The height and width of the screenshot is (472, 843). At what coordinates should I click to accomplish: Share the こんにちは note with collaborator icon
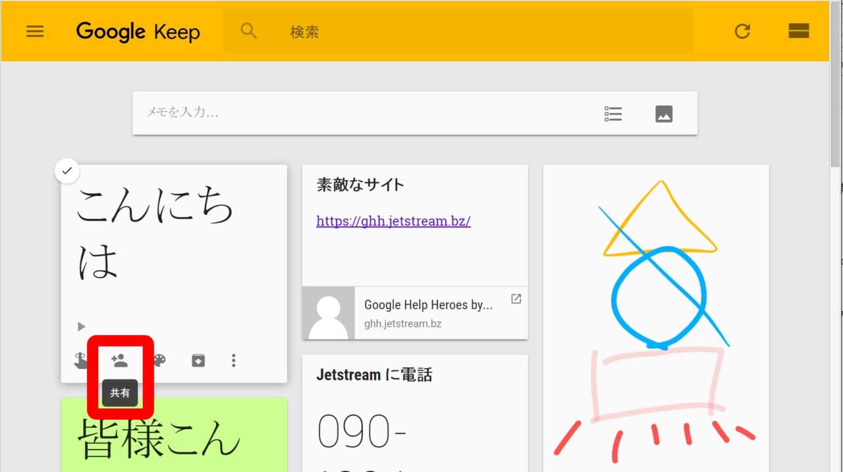point(120,360)
